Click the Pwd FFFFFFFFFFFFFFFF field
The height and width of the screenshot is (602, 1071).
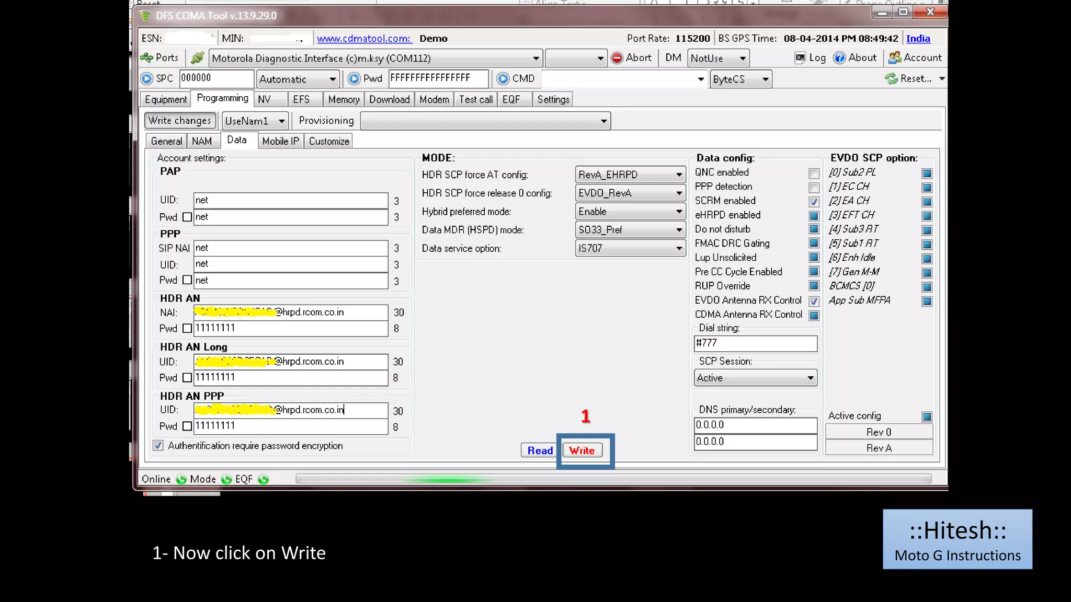coord(439,79)
